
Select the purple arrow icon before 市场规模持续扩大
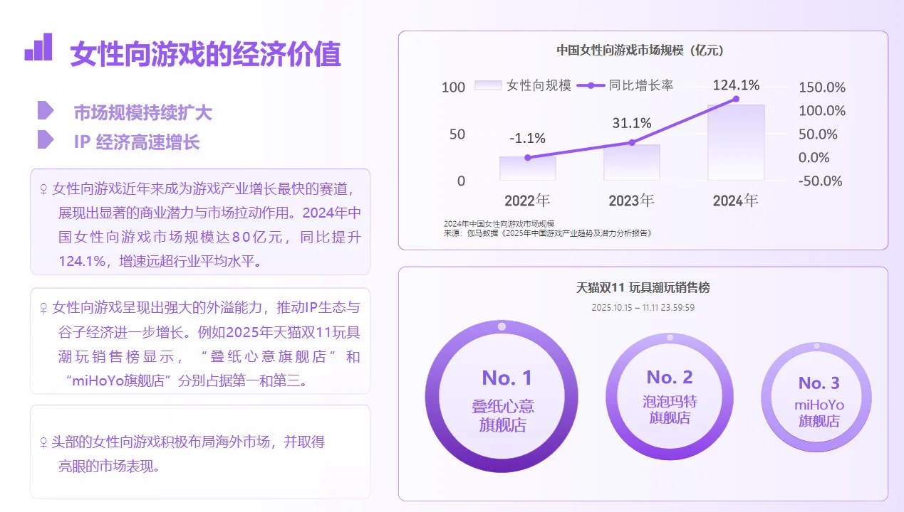pos(47,110)
